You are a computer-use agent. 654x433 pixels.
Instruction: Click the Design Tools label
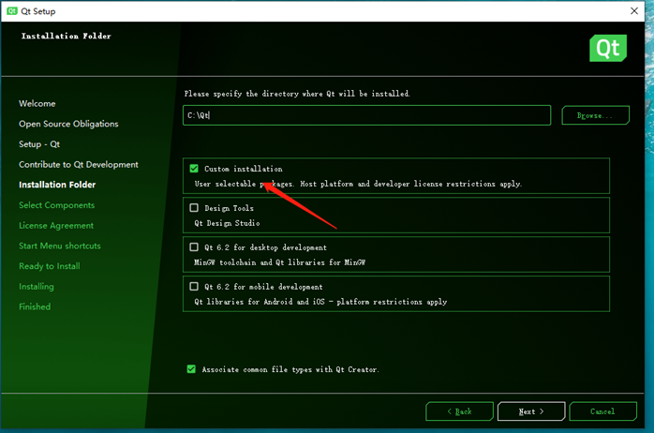pyautogui.click(x=229, y=208)
